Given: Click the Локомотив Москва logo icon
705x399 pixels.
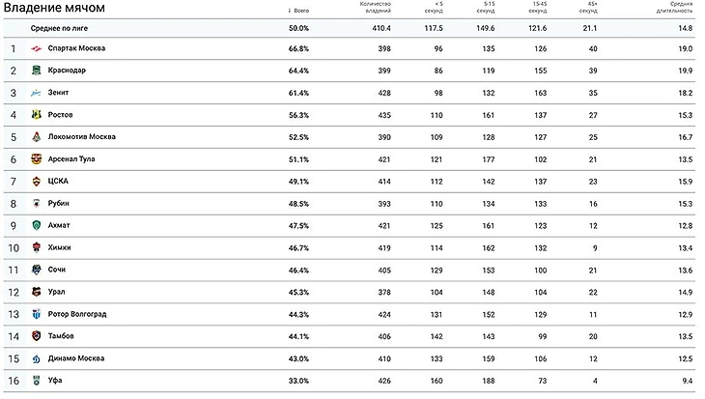Looking at the screenshot, I should click(36, 137).
